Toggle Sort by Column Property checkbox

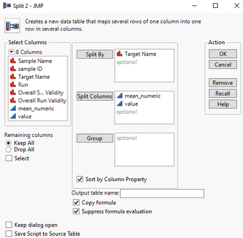click(x=80, y=179)
